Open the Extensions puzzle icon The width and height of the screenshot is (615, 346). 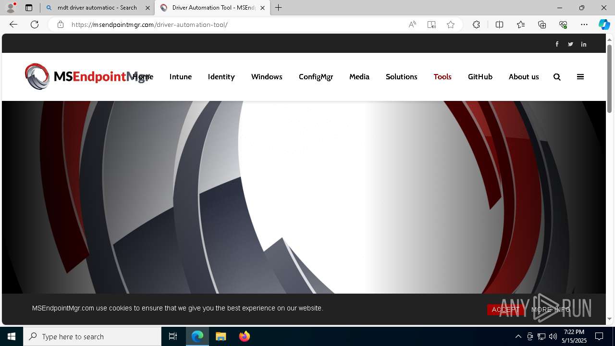pos(476,25)
